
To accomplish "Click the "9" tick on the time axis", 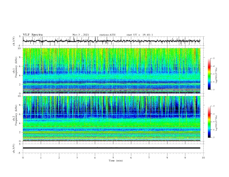I will click(185, 158).
